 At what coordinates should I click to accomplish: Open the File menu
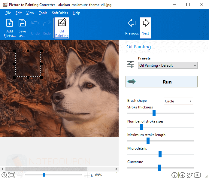tap(8, 13)
